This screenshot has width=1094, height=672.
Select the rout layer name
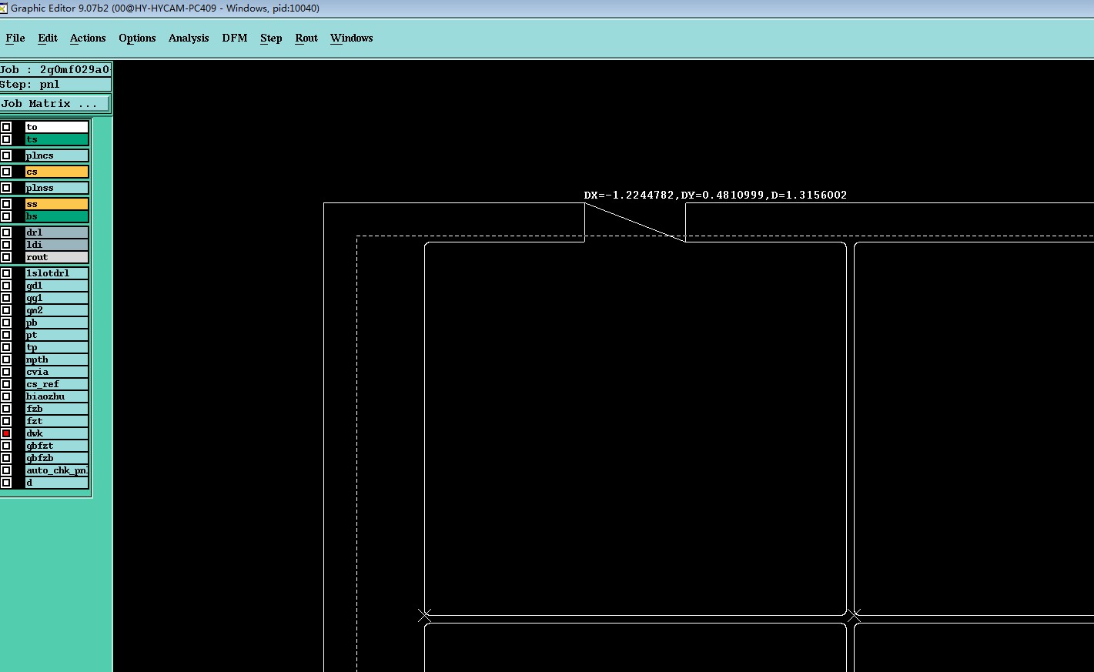57,257
